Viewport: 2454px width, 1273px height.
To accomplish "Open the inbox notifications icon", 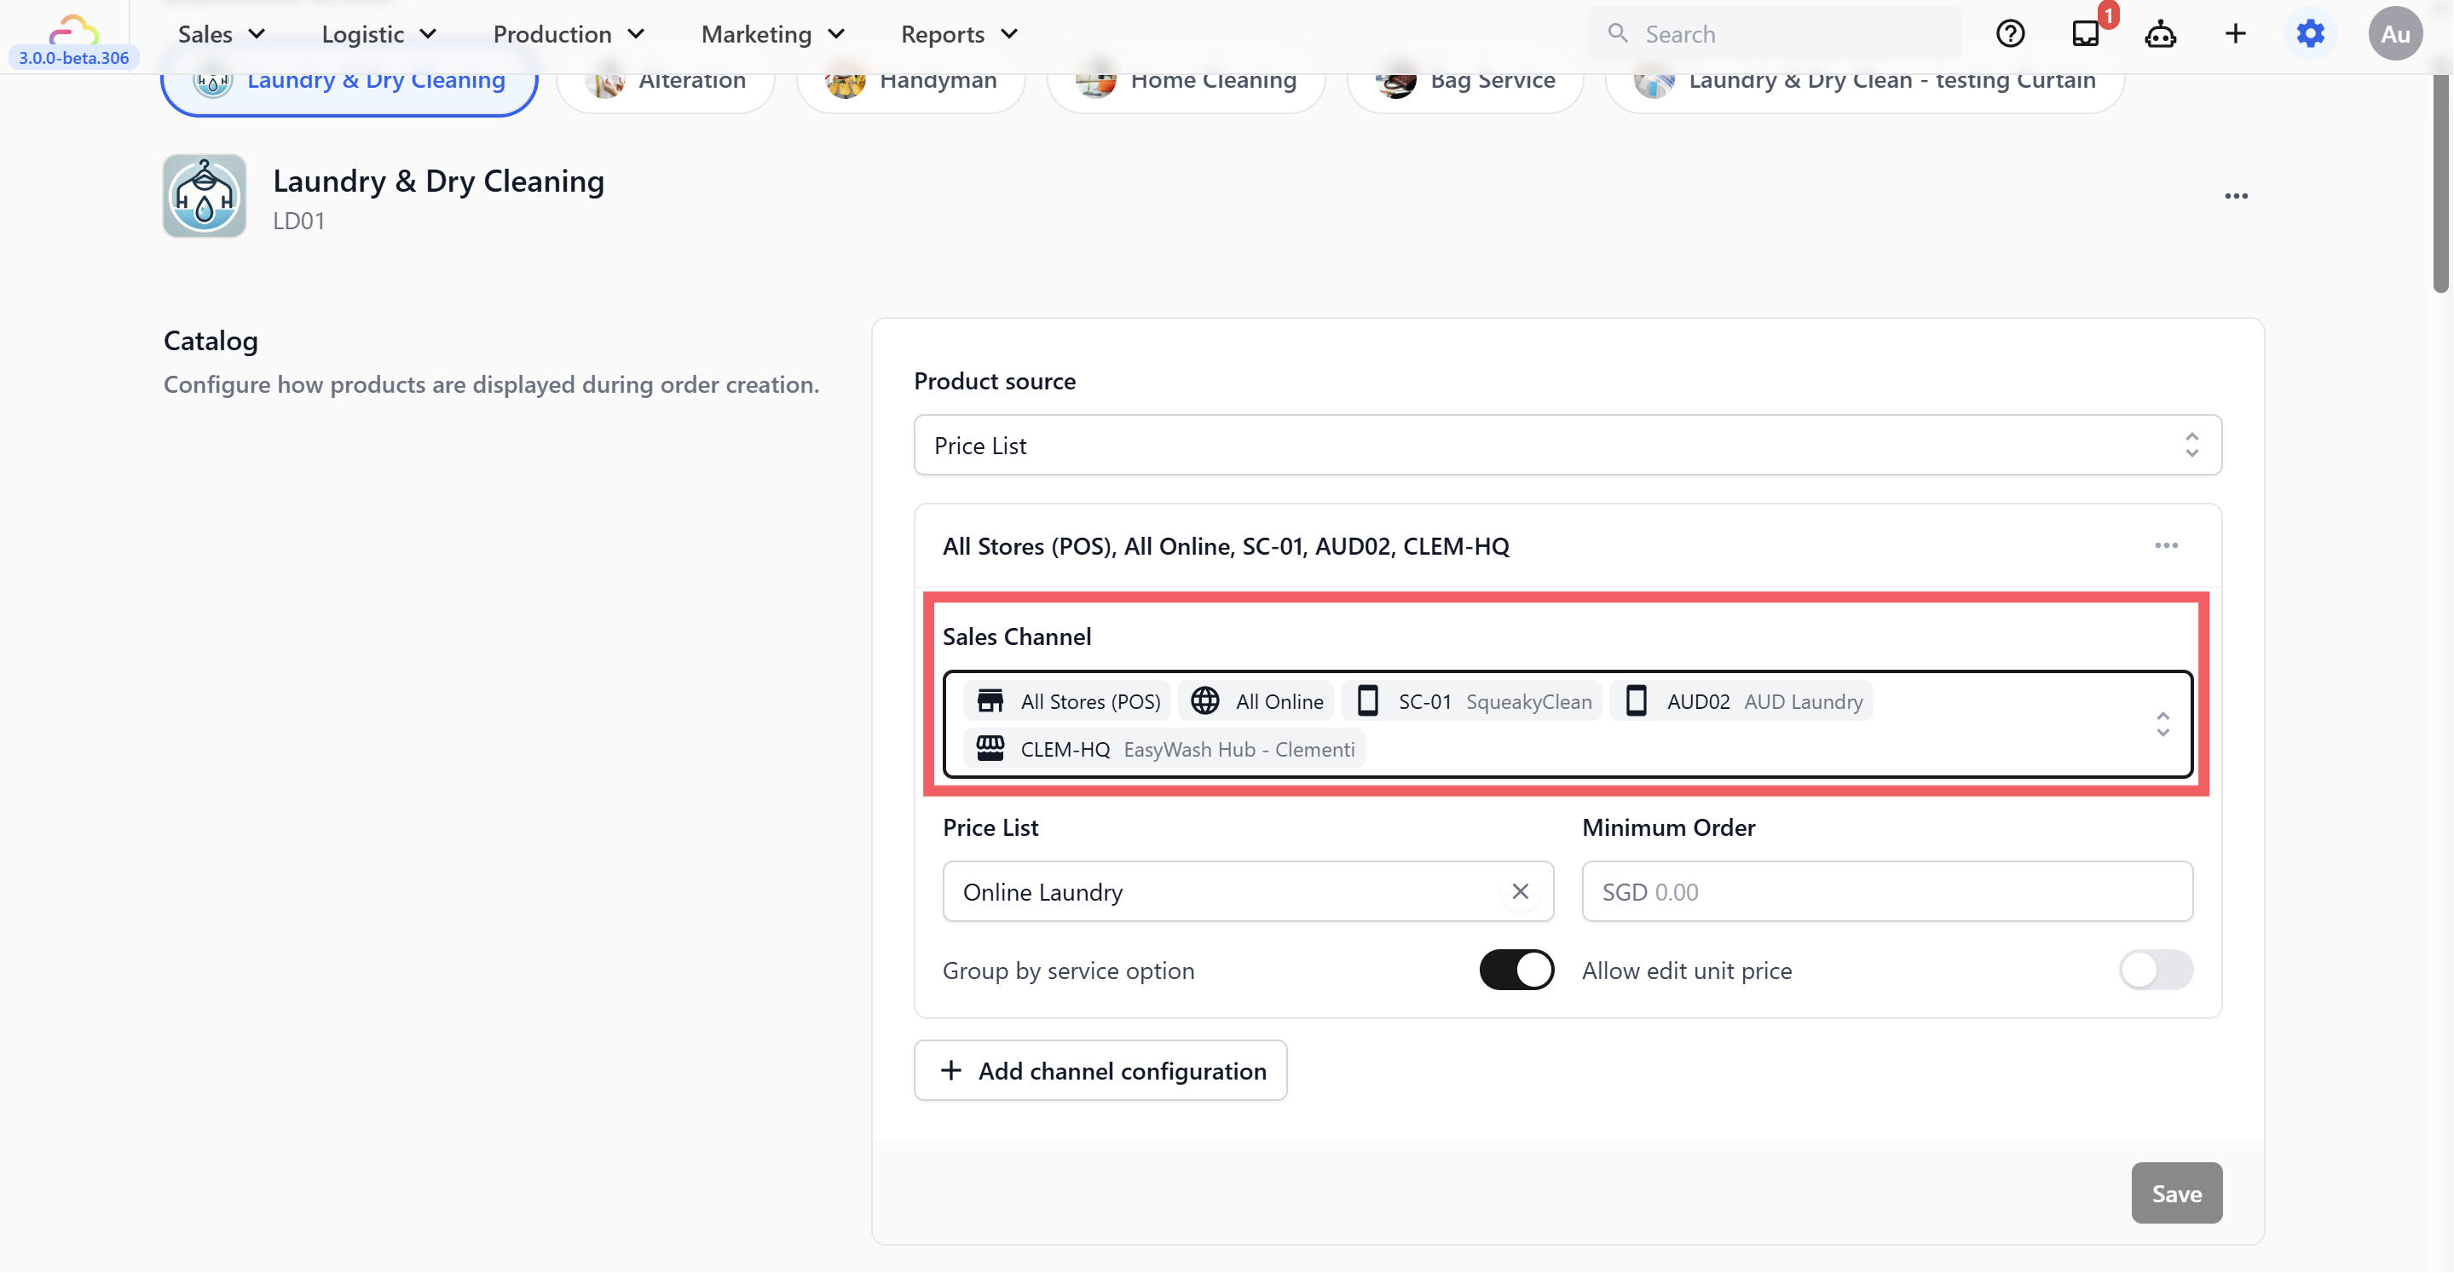I will (x=2085, y=34).
